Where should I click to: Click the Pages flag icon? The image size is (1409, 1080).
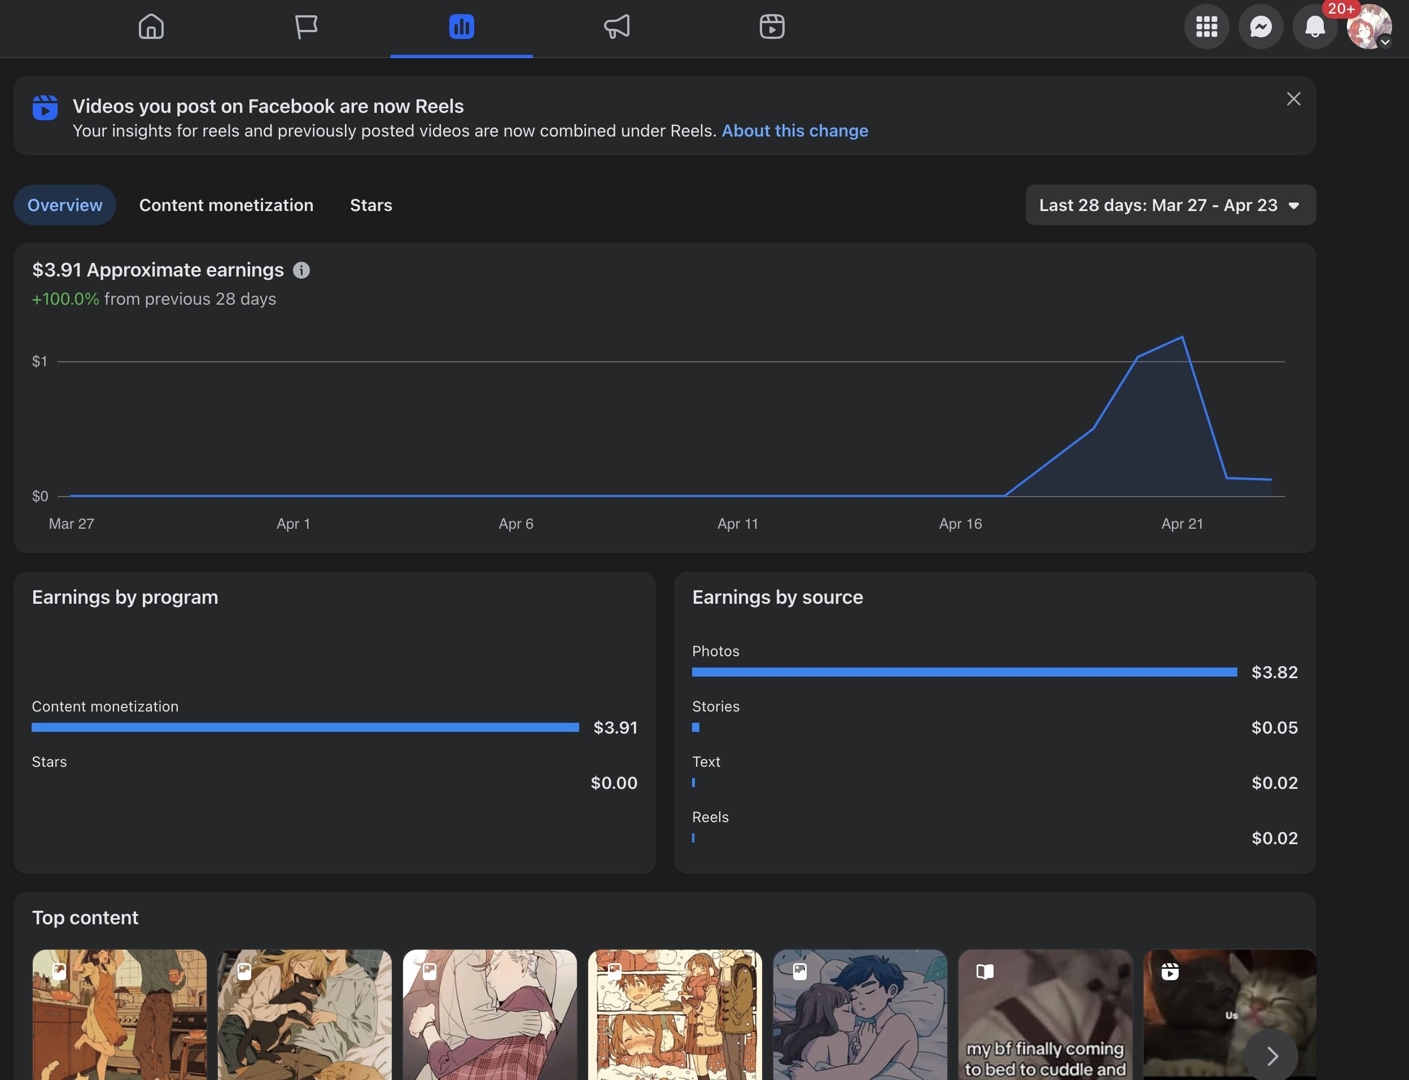pyautogui.click(x=306, y=27)
